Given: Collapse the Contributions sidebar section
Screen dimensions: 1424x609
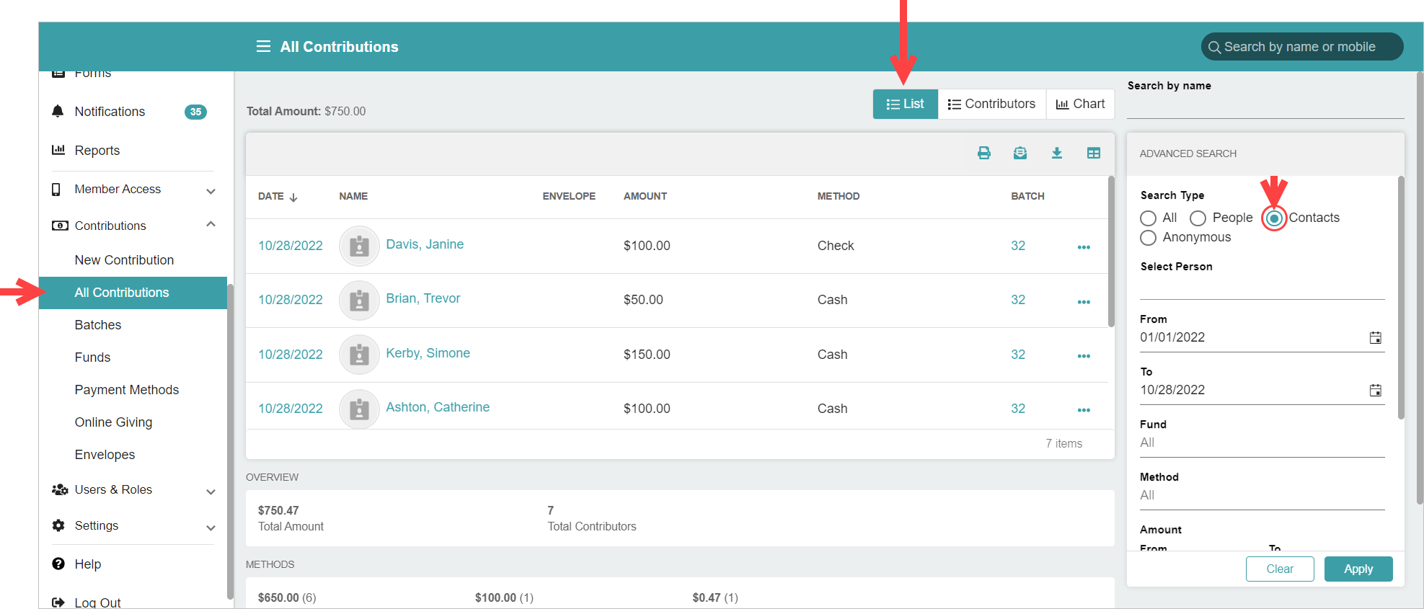Looking at the screenshot, I should click(x=211, y=225).
